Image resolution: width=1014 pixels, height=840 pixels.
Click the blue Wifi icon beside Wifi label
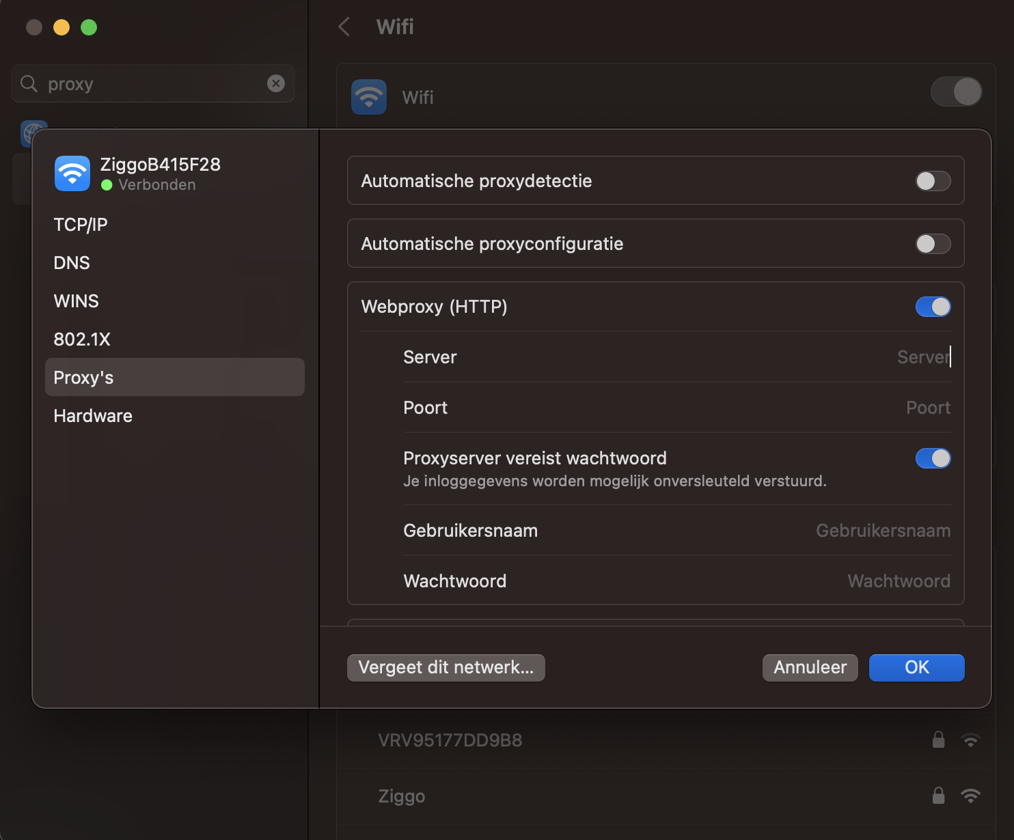tap(368, 96)
